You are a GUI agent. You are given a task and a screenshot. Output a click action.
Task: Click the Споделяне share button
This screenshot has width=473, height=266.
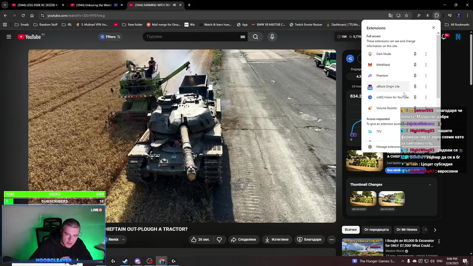coord(244,239)
